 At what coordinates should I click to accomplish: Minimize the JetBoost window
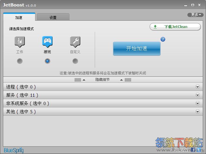point(186,5)
